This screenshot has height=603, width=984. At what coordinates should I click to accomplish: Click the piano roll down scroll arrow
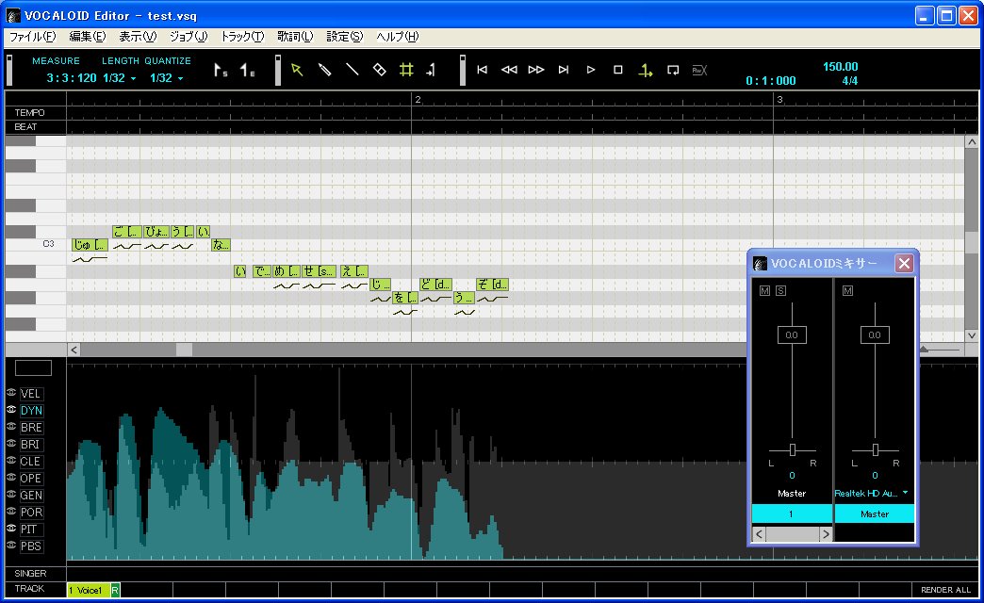coord(972,335)
